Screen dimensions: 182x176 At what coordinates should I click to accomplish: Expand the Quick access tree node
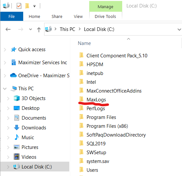[x=5, y=50]
